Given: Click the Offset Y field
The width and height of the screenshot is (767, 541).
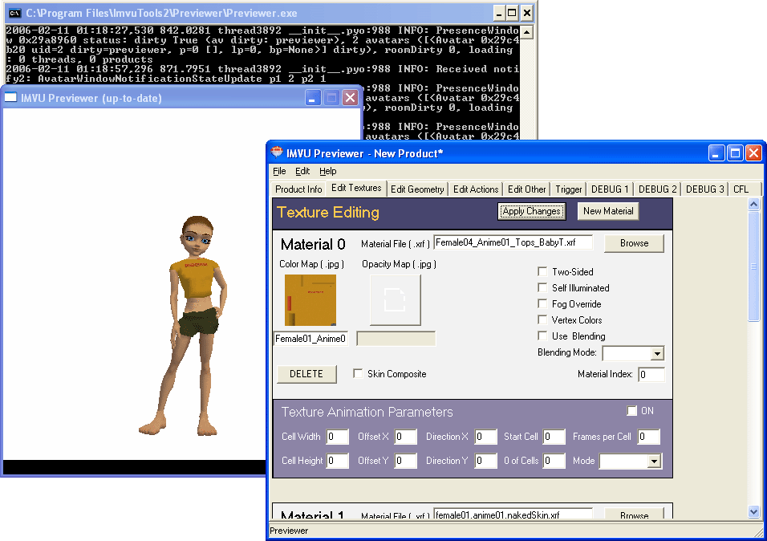Looking at the screenshot, I should tap(405, 461).
